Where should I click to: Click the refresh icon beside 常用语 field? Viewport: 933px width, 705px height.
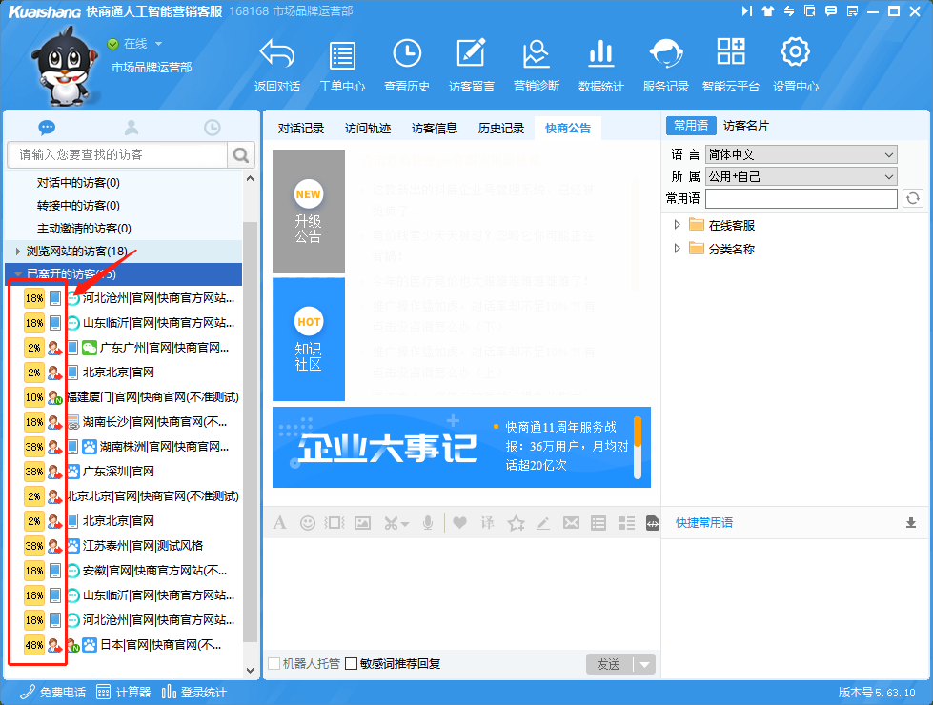click(x=913, y=198)
